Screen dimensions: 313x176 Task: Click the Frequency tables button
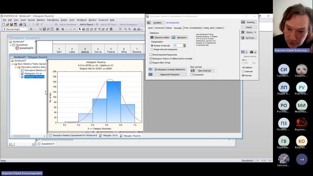click(160, 37)
